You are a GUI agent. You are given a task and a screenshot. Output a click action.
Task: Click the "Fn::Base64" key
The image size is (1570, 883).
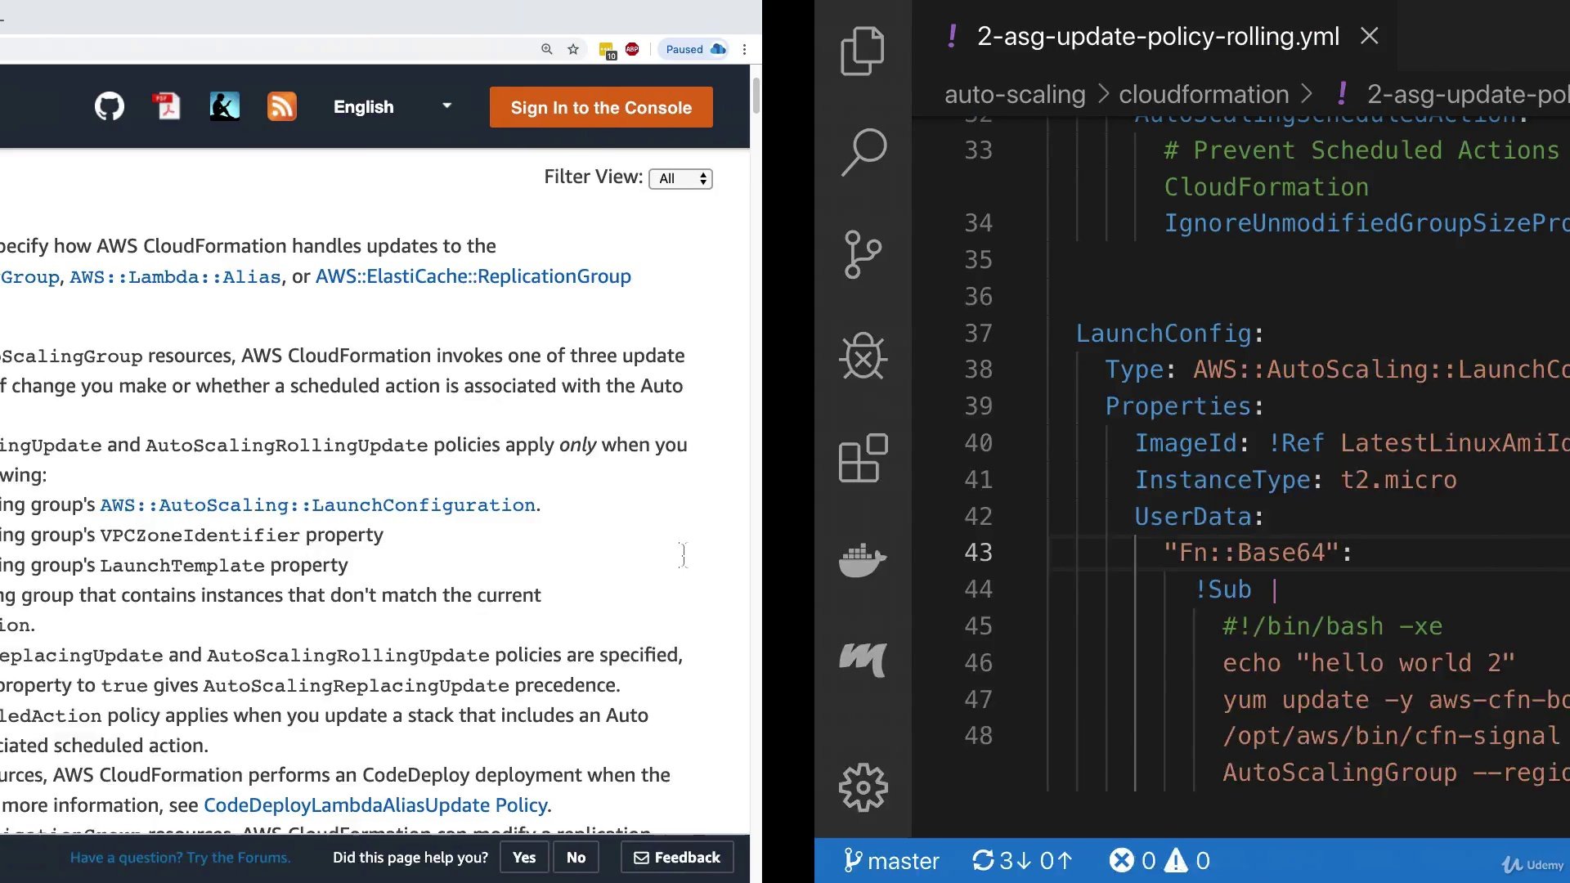(x=1251, y=553)
